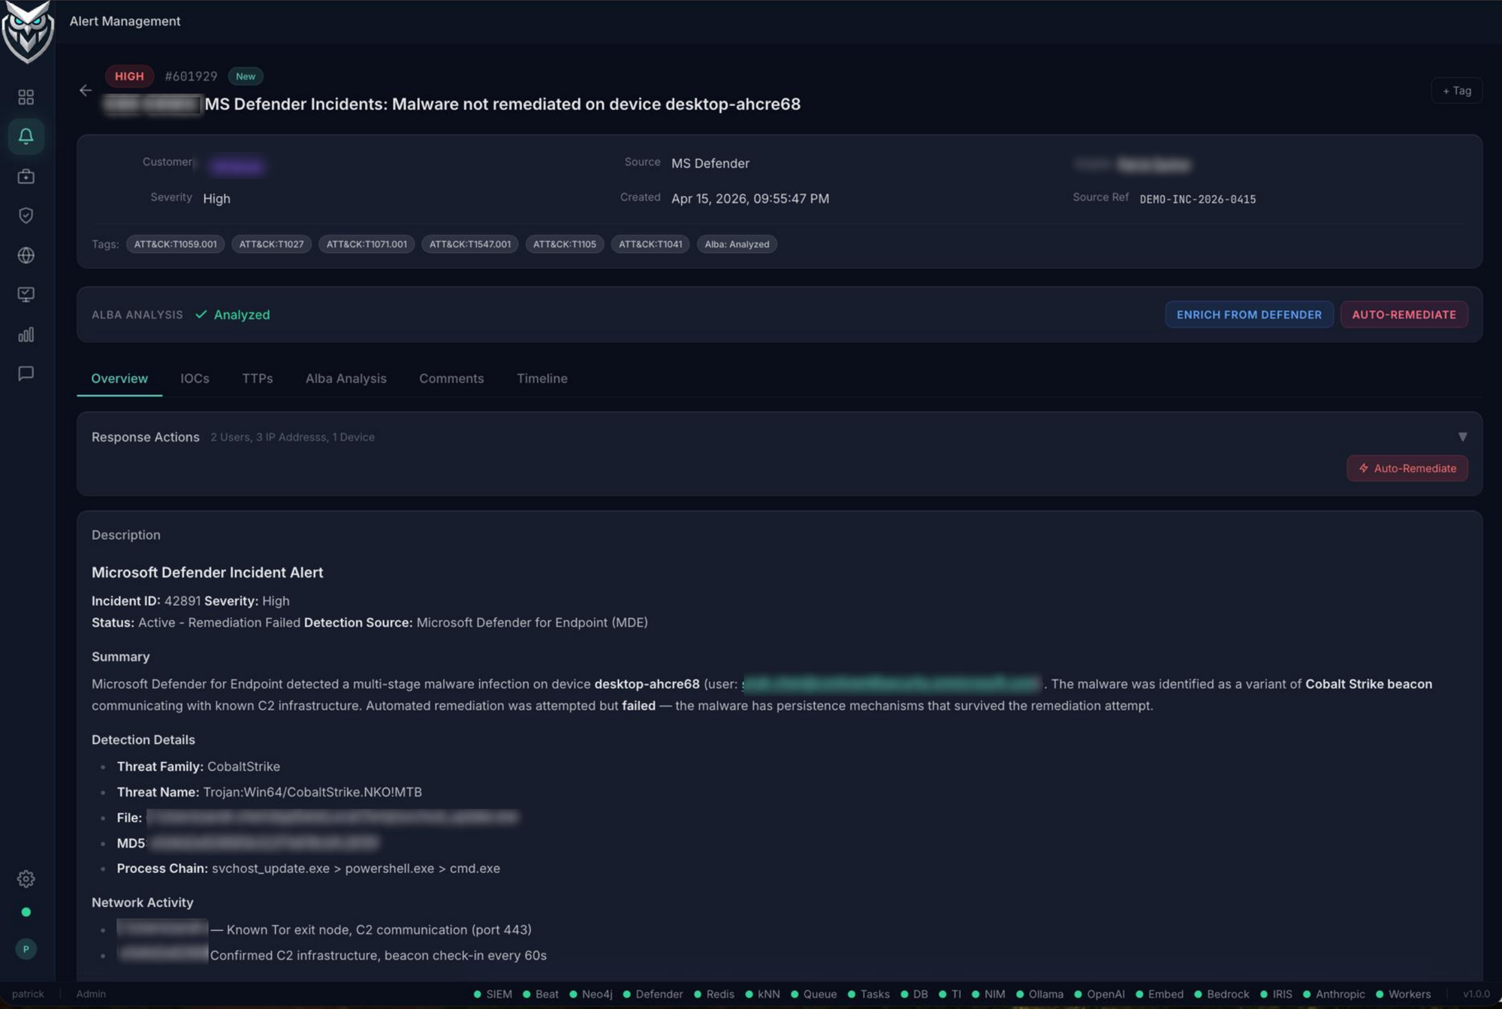Select the ATT&CK:T1071.001 tag
1502x1009 pixels.
click(x=366, y=244)
